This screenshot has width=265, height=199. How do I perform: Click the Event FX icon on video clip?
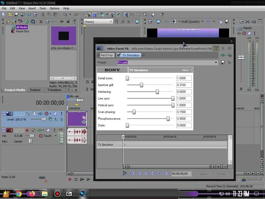tap(84, 122)
